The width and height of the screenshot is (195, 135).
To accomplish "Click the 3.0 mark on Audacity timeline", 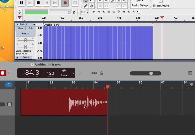I will [x=100, y=18].
